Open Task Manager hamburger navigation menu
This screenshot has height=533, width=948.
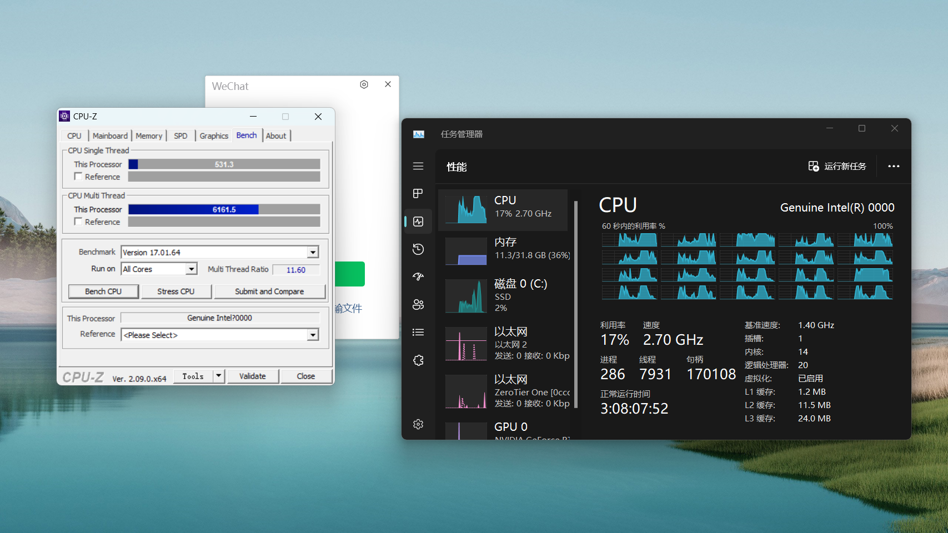pos(418,166)
